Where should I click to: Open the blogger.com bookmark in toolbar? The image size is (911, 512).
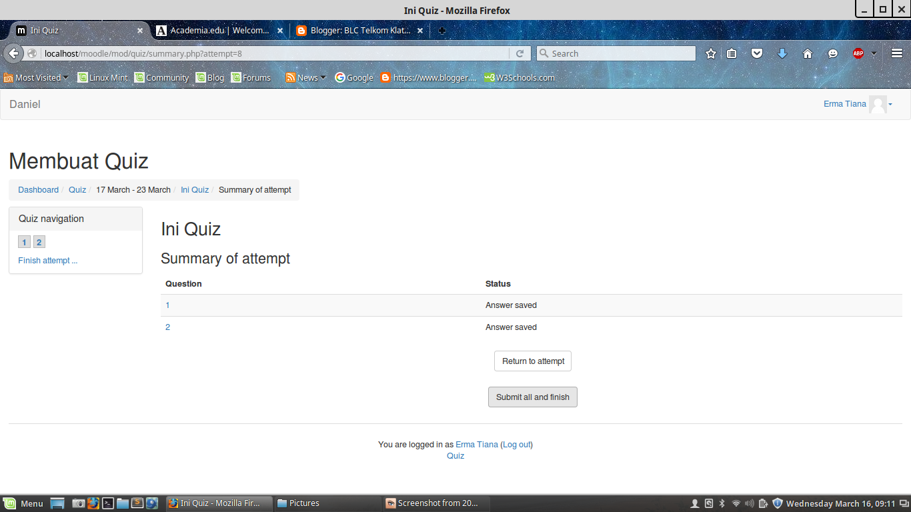428,77
